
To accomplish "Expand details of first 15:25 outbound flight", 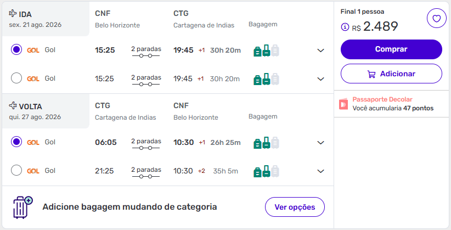I will tap(321, 51).
